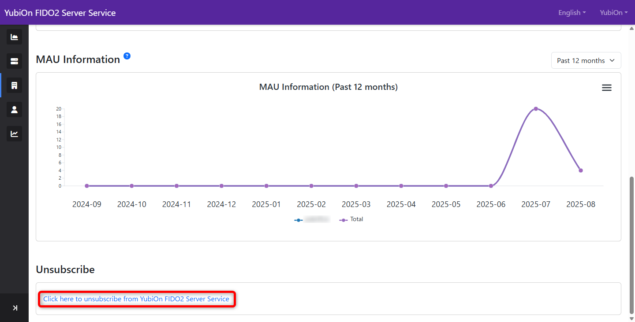The height and width of the screenshot is (322, 635).
Task: Select the building icon in sidebar
Action: [14, 85]
